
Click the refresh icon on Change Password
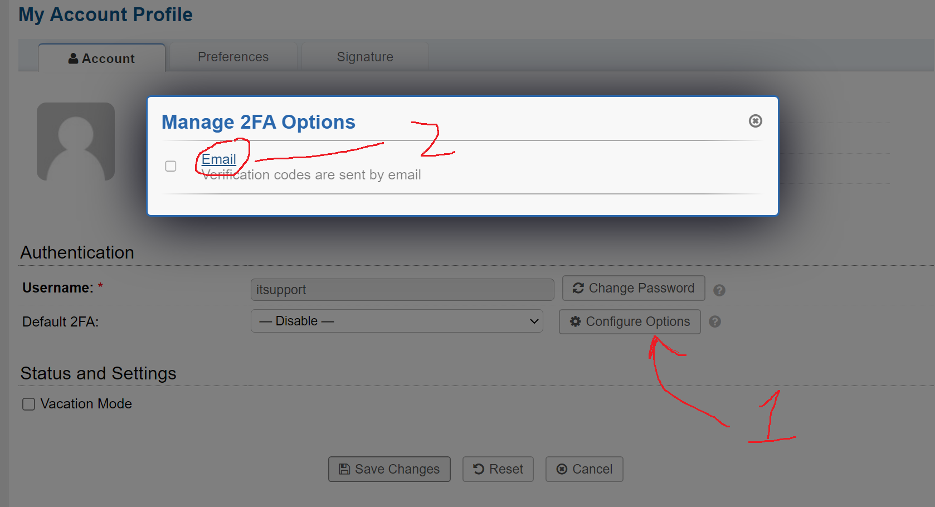[578, 288]
